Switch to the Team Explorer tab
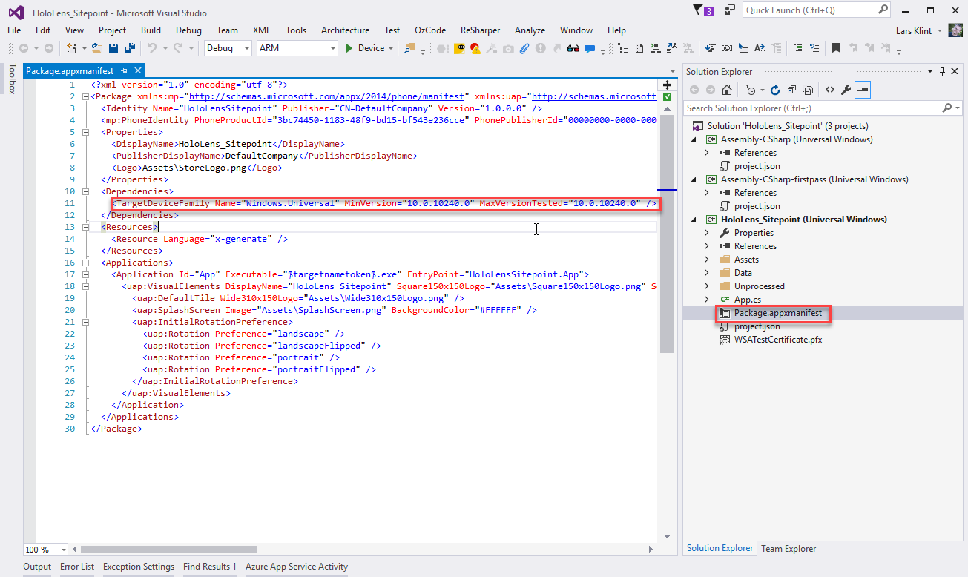This screenshot has height=577, width=968. click(x=788, y=549)
